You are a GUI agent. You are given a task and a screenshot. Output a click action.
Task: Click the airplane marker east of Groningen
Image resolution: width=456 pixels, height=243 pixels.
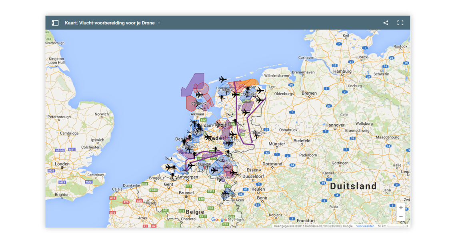coord(260,90)
